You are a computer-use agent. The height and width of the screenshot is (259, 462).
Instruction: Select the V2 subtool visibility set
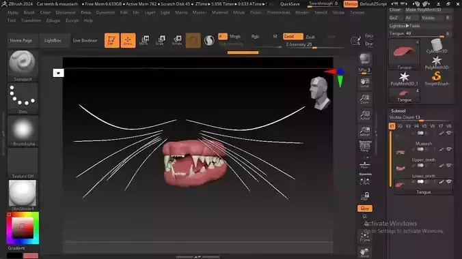tap(400, 126)
